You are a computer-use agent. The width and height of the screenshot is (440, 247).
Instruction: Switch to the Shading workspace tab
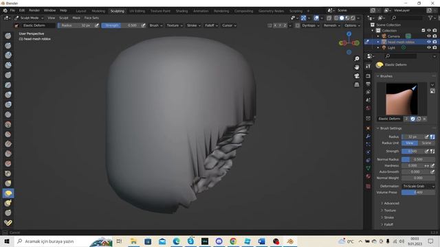point(181,11)
